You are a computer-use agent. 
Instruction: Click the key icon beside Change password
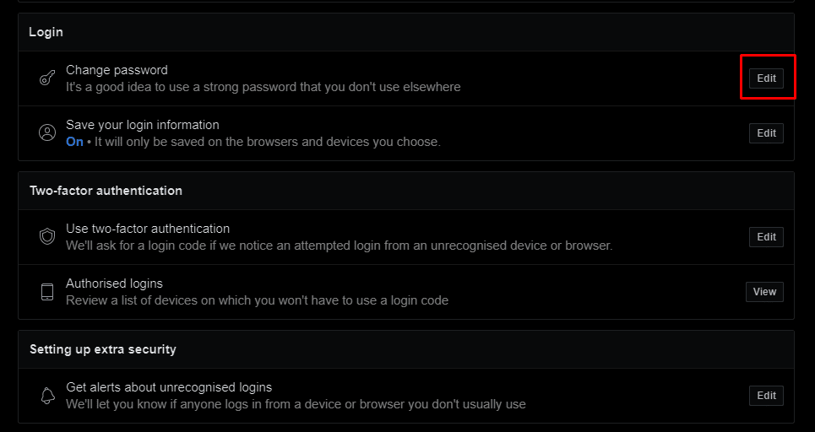click(47, 78)
